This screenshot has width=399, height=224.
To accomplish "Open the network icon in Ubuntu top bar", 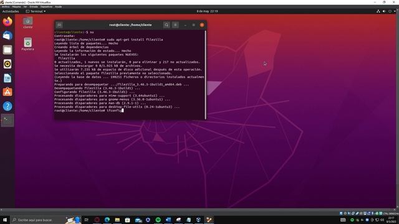I will [378, 11].
